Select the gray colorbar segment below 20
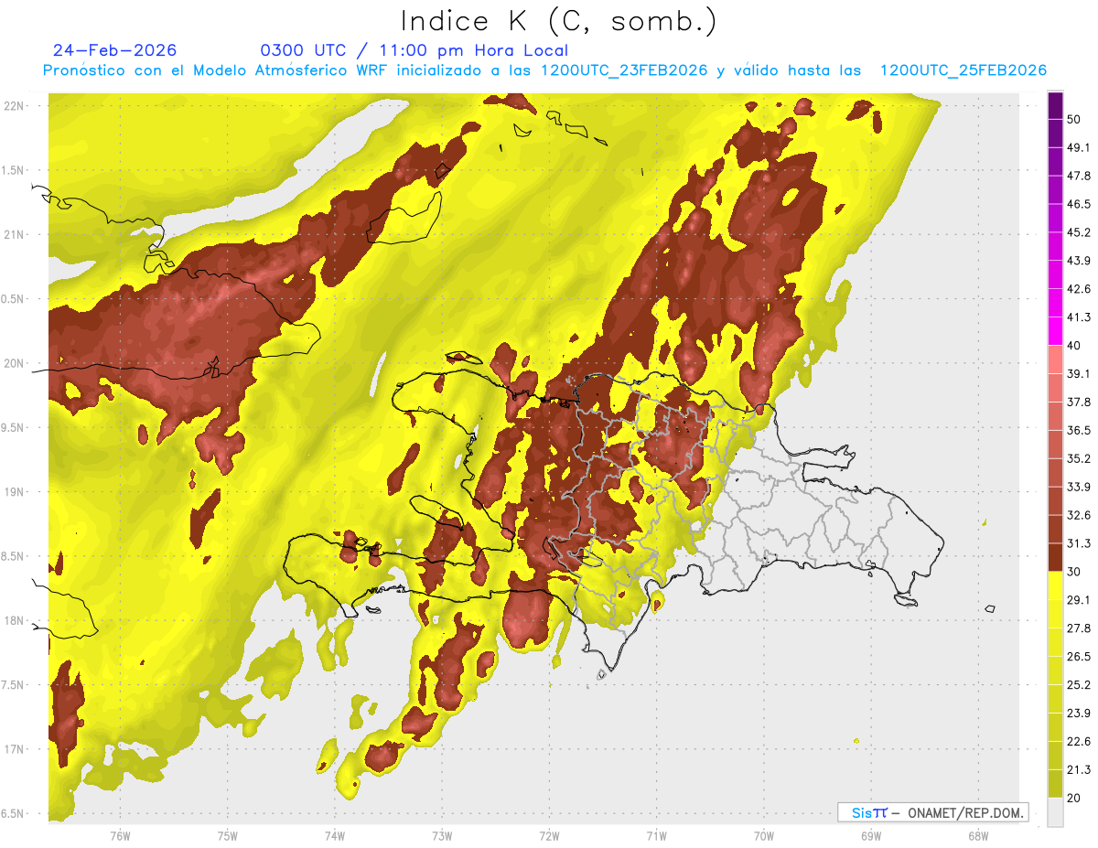Image resolution: width=1098 pixels, height=848 pixels. (1055, 811)
